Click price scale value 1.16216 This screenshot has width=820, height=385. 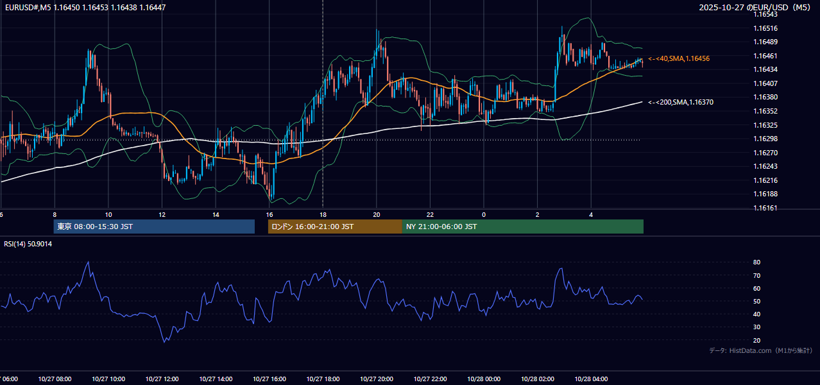(x=765, y=180)
